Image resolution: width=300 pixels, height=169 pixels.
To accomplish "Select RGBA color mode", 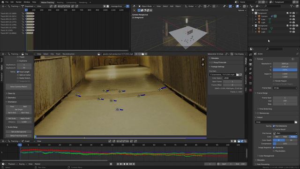I will (293, 137).
